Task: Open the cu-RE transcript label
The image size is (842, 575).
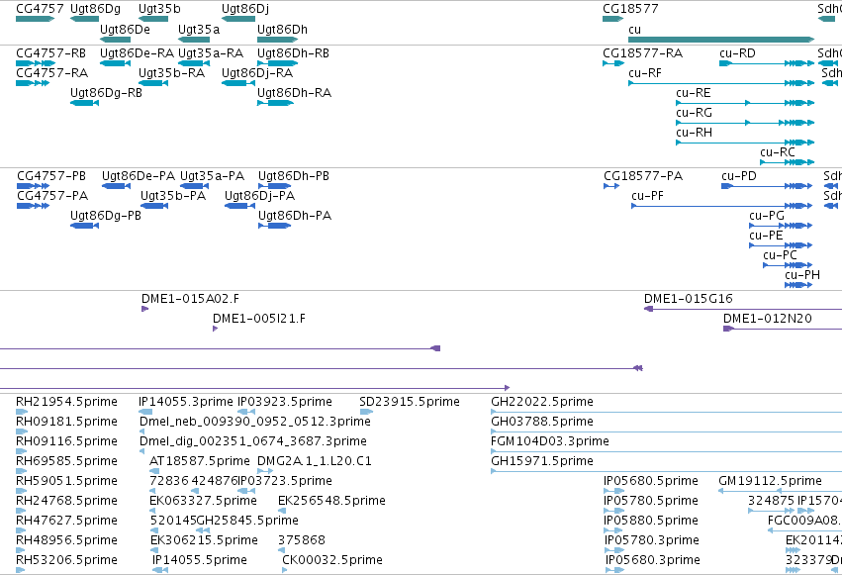Action: [694, 93]
